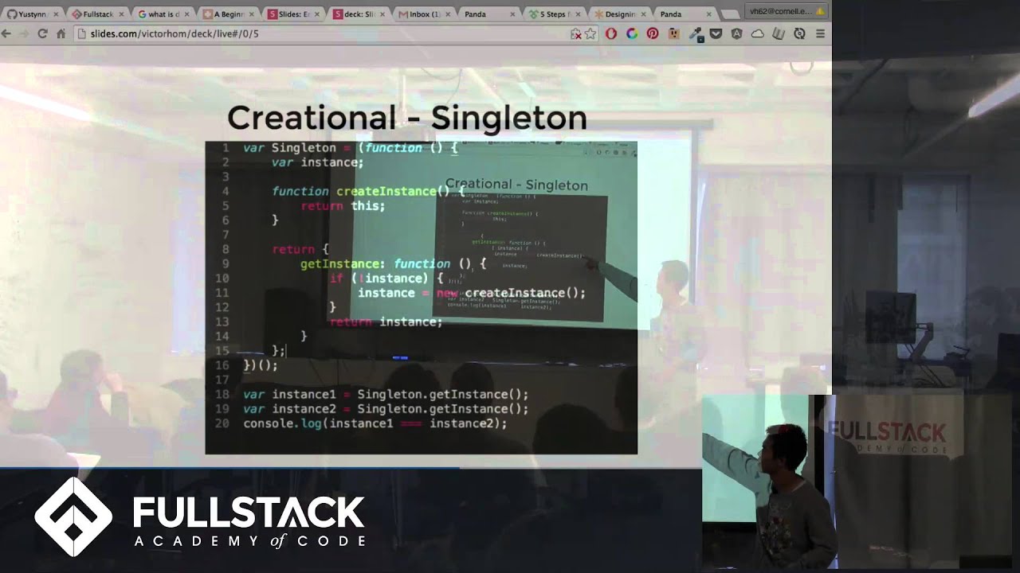
Task: Switch to the first Panda tab
Action: (x=489, y=14)
